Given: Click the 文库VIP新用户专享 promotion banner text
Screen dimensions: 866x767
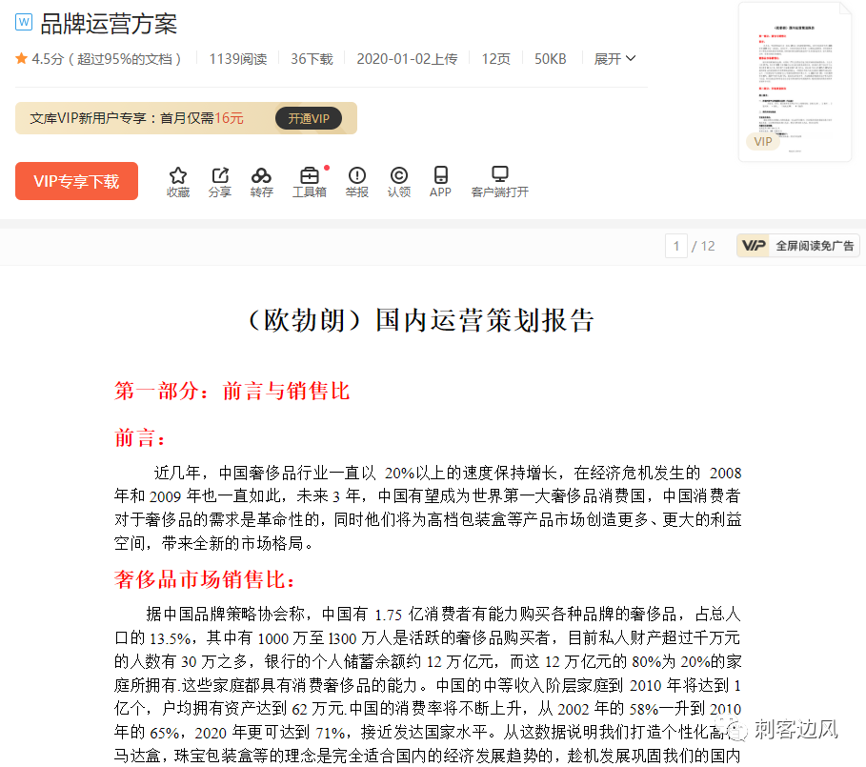Looking at the screenshot, I should 136,118.
